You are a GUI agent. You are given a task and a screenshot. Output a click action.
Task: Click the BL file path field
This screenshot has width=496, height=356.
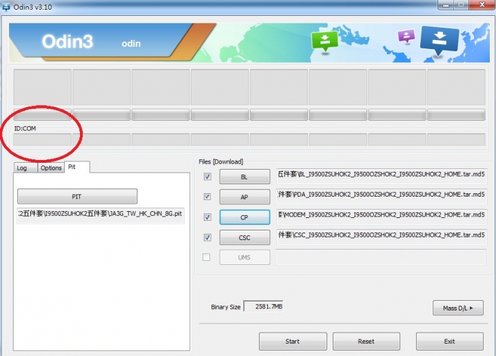click(382, 176)
